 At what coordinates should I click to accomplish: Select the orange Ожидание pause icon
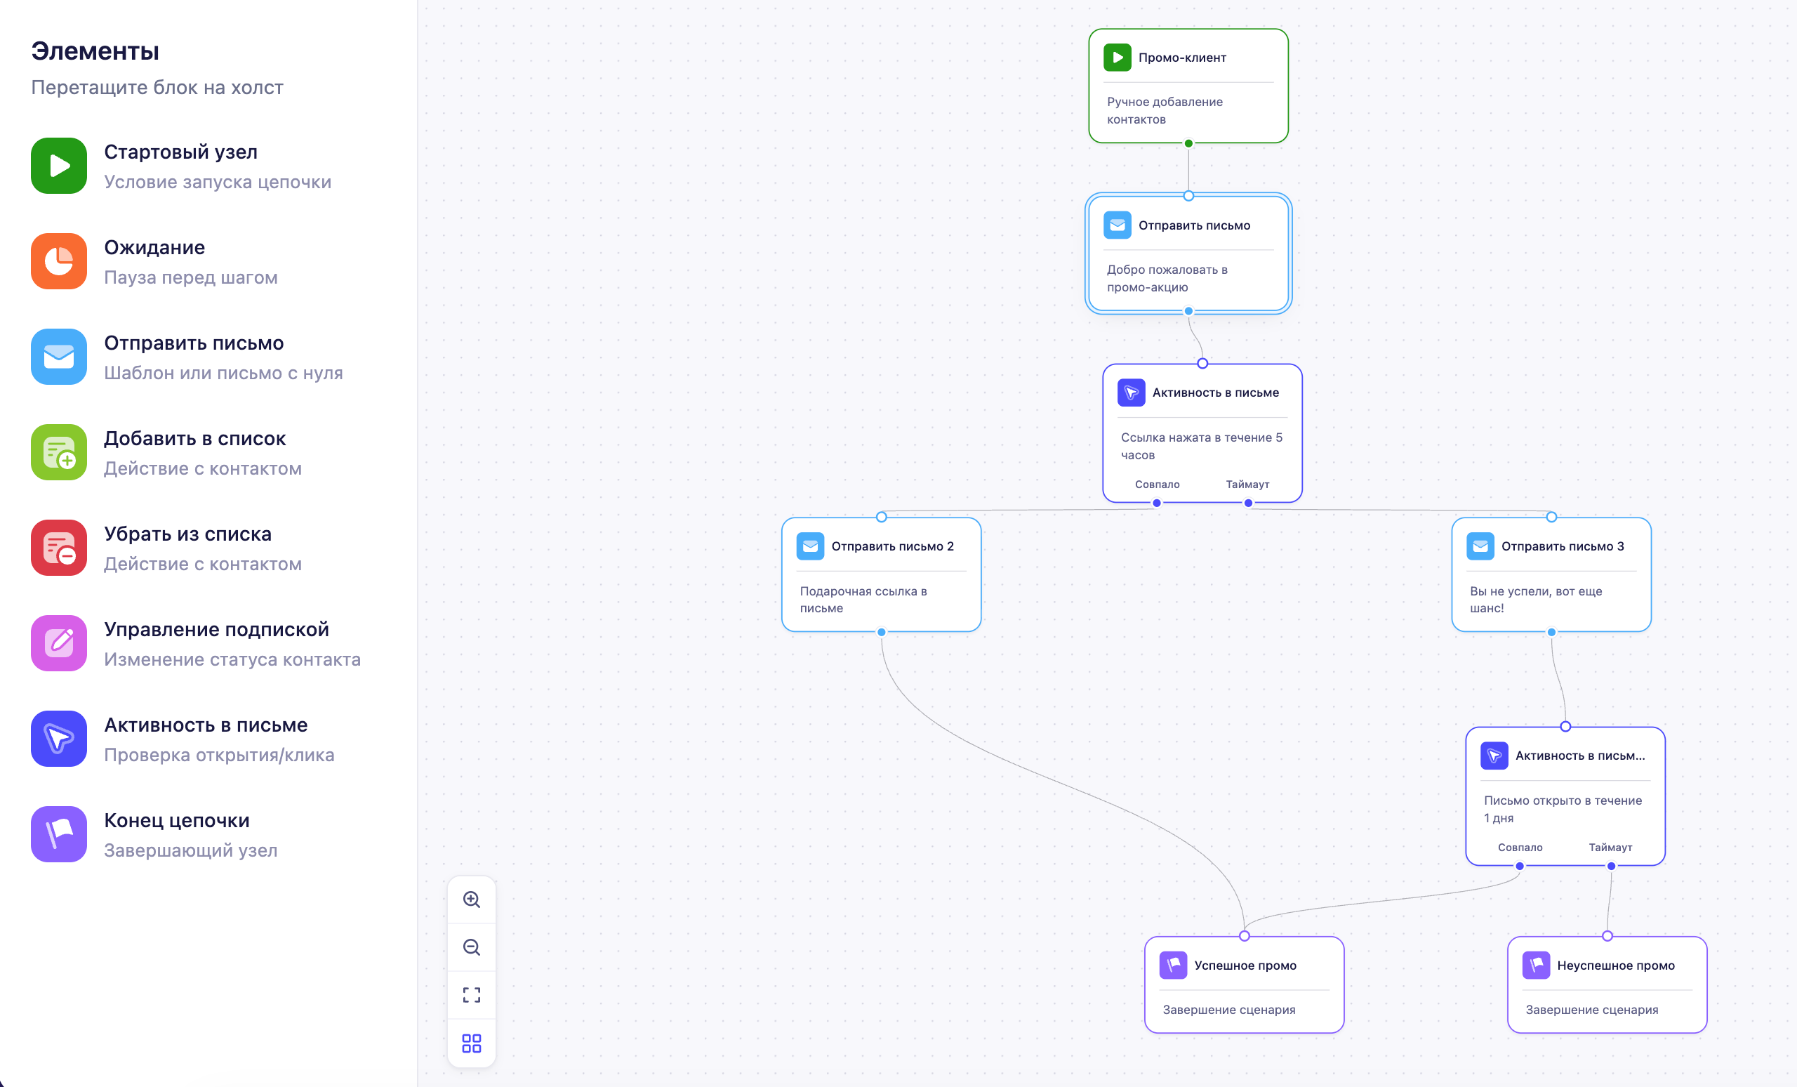(x=59, y=261)
